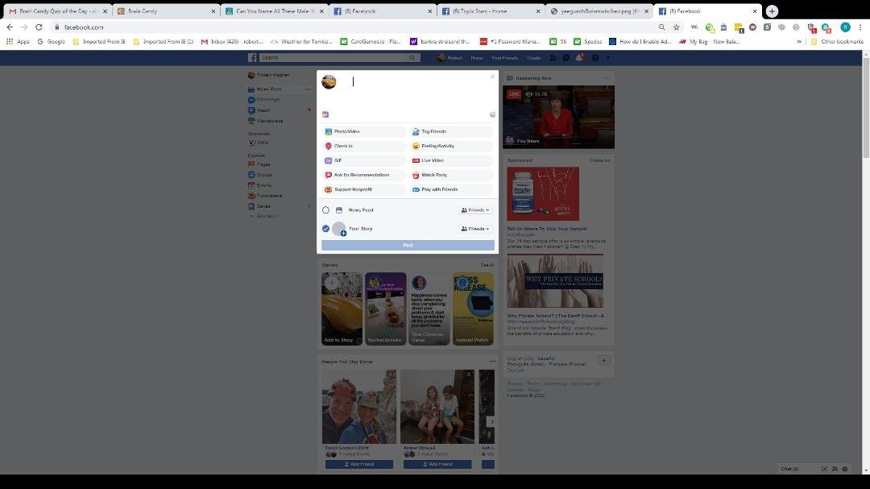870x489 pixels.
Task: Switch to Can You Name All These tab
Action: click(274, 11)
